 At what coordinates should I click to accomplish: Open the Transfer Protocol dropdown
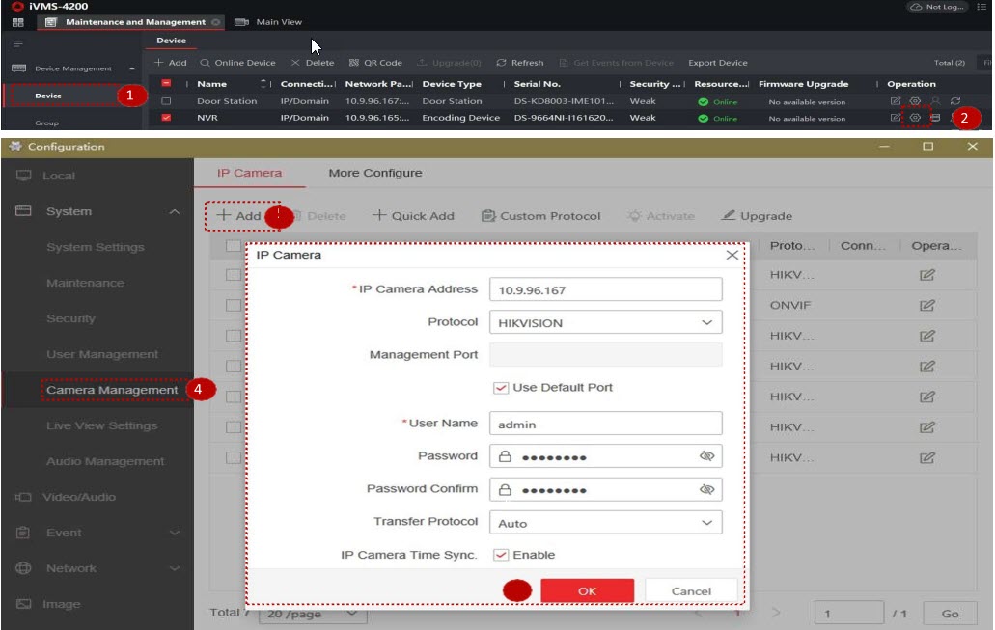pos(605,523)
